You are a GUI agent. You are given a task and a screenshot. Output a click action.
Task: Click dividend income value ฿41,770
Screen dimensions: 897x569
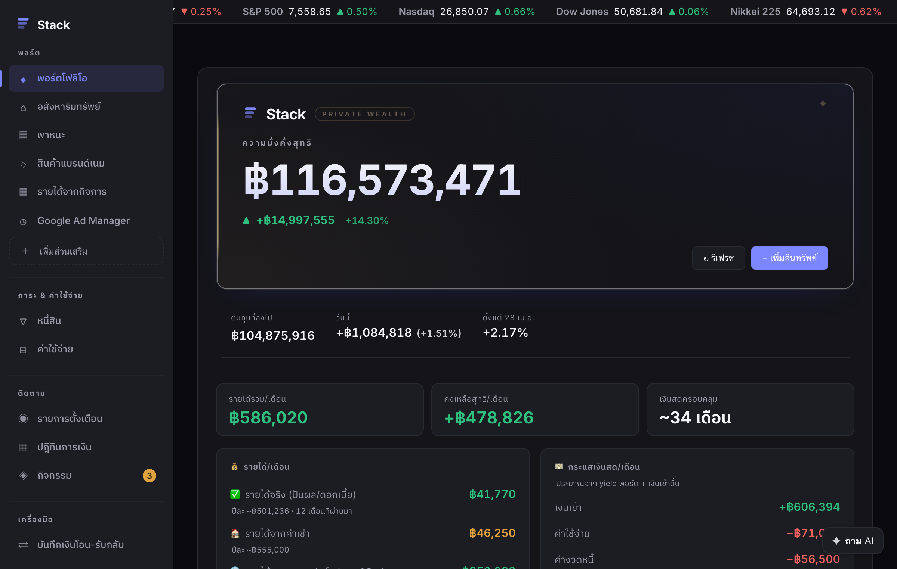pos(492,494)
